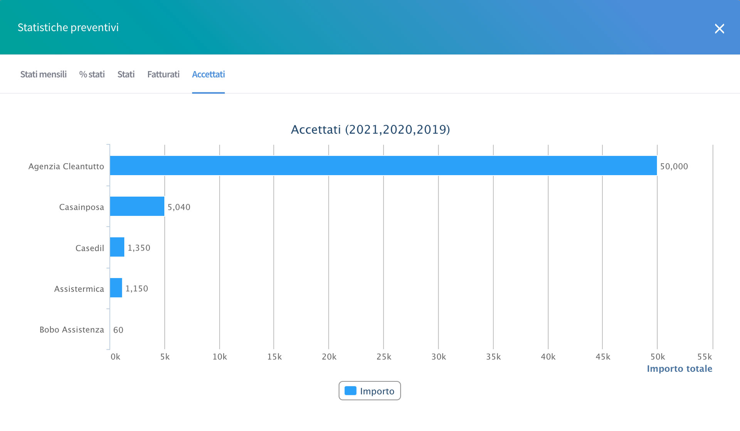This screenshot has width=740, height=431.
Task: Switch to the Stati mensili tab
Action: point(43,74)
